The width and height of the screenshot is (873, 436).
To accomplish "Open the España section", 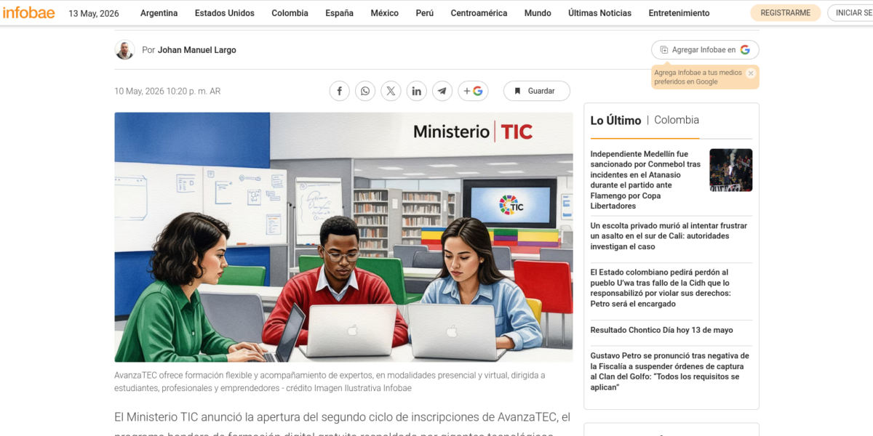I will pyautogui.click(x=340, y=13).
